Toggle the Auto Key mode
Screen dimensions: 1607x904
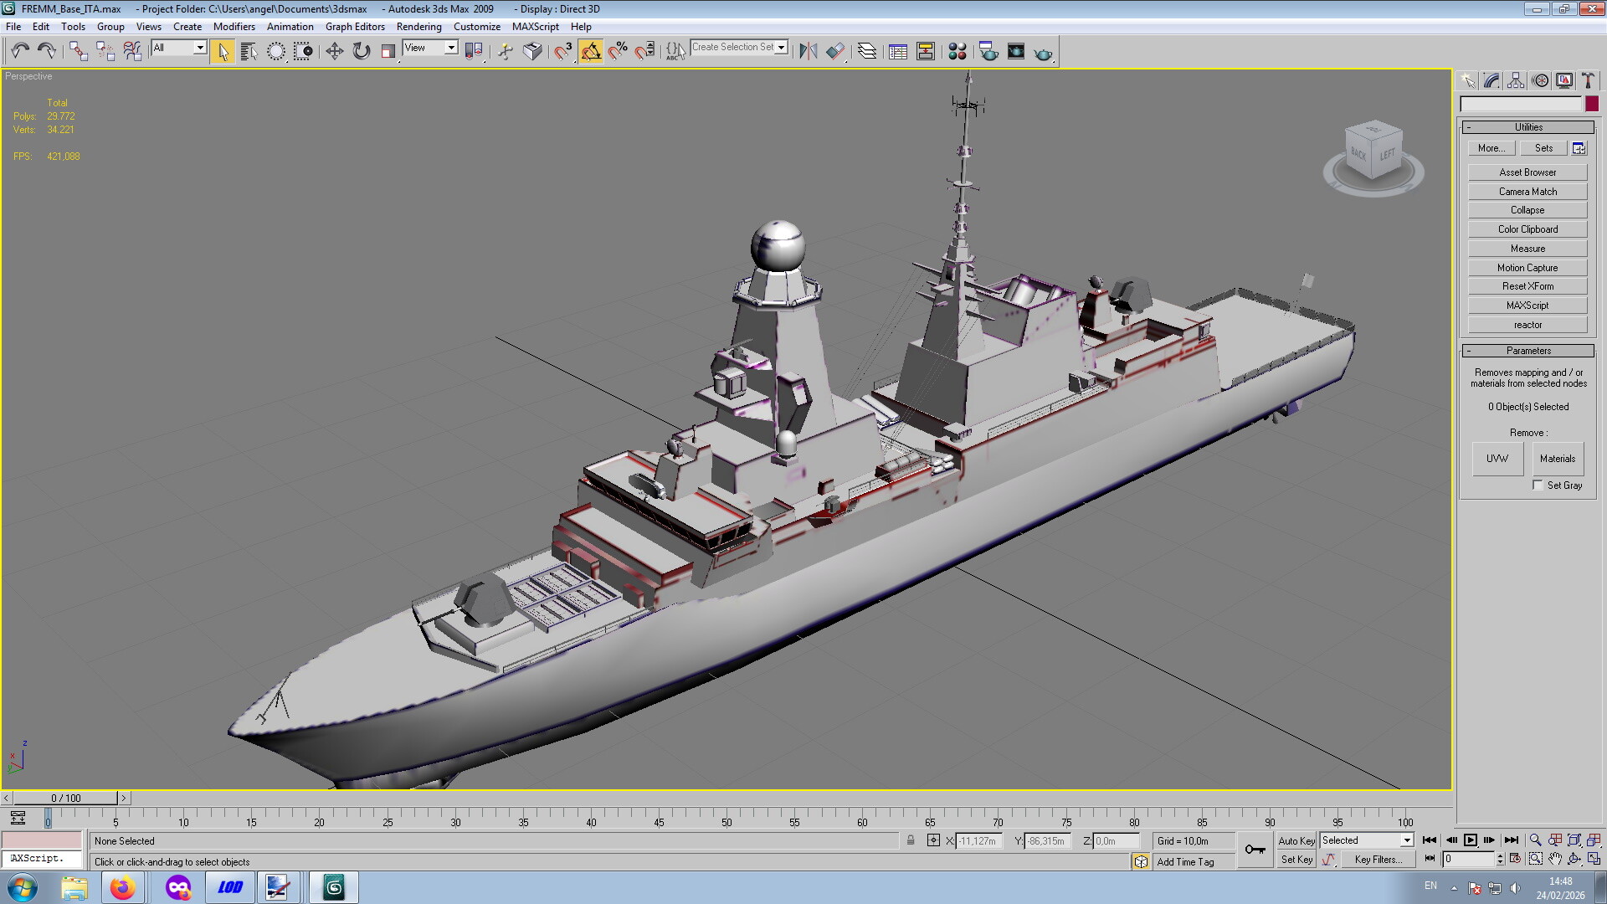(1296, 840)
